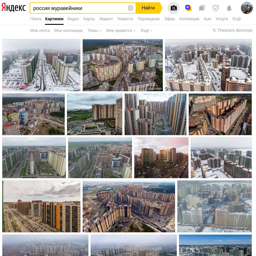This screenshot has width=256, height=256.
Task: Expand the Ещё dropdown beside Мне нравится
Action: (147, 31)
